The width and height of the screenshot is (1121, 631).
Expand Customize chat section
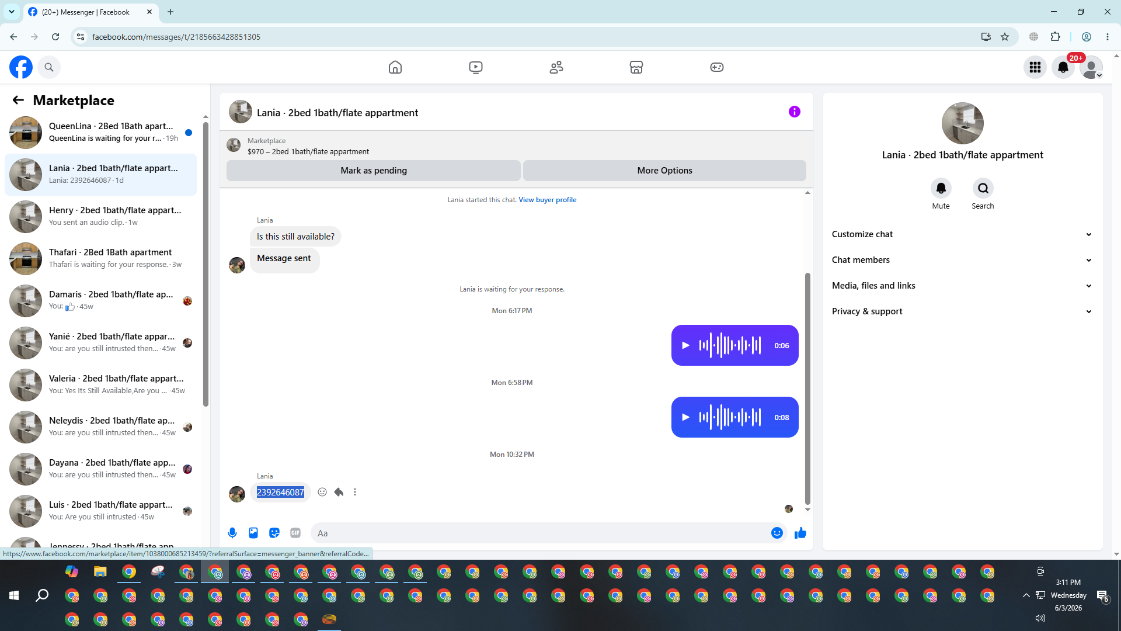click(962, 234)
